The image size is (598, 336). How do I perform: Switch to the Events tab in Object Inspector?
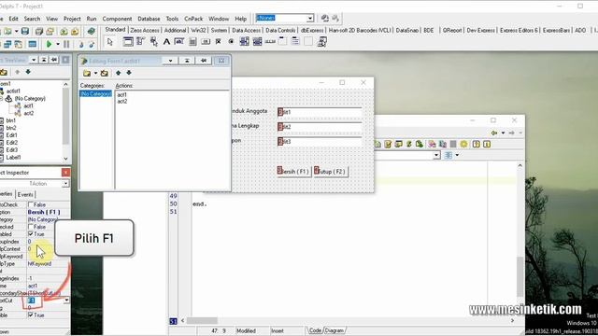point(25,194)
